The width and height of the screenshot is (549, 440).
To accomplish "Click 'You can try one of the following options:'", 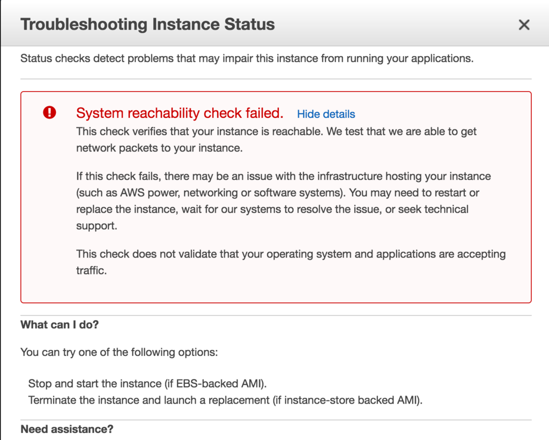I will [119, 352].
